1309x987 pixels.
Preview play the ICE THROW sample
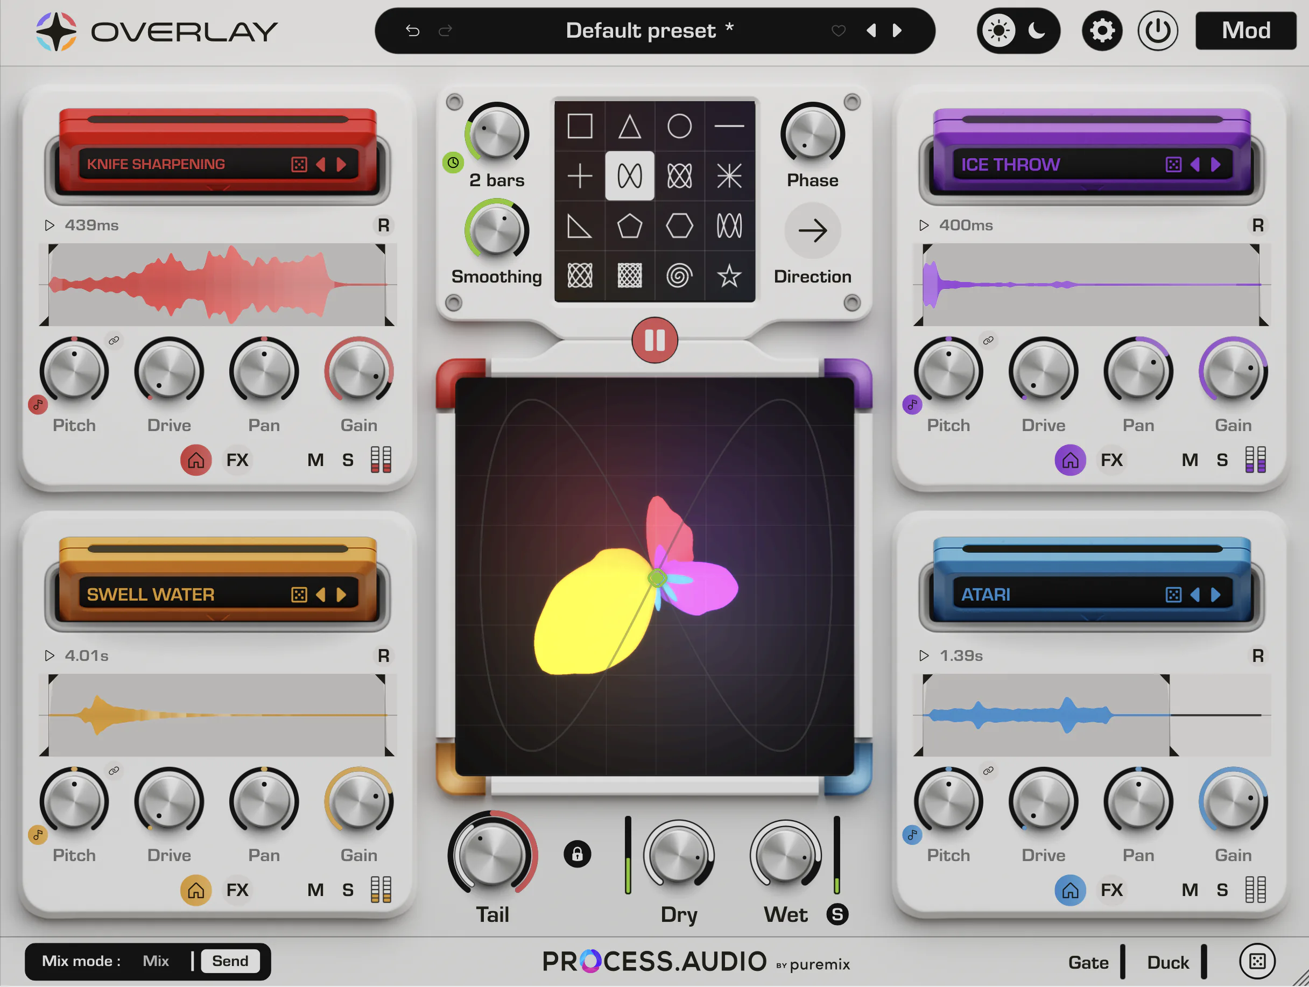pos(924,225)
